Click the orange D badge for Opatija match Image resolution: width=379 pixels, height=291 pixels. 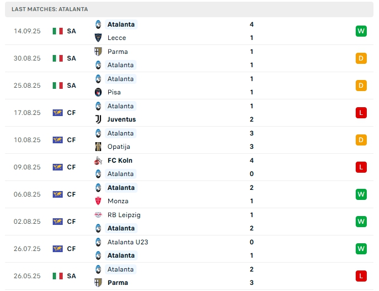tap(361, 140)
